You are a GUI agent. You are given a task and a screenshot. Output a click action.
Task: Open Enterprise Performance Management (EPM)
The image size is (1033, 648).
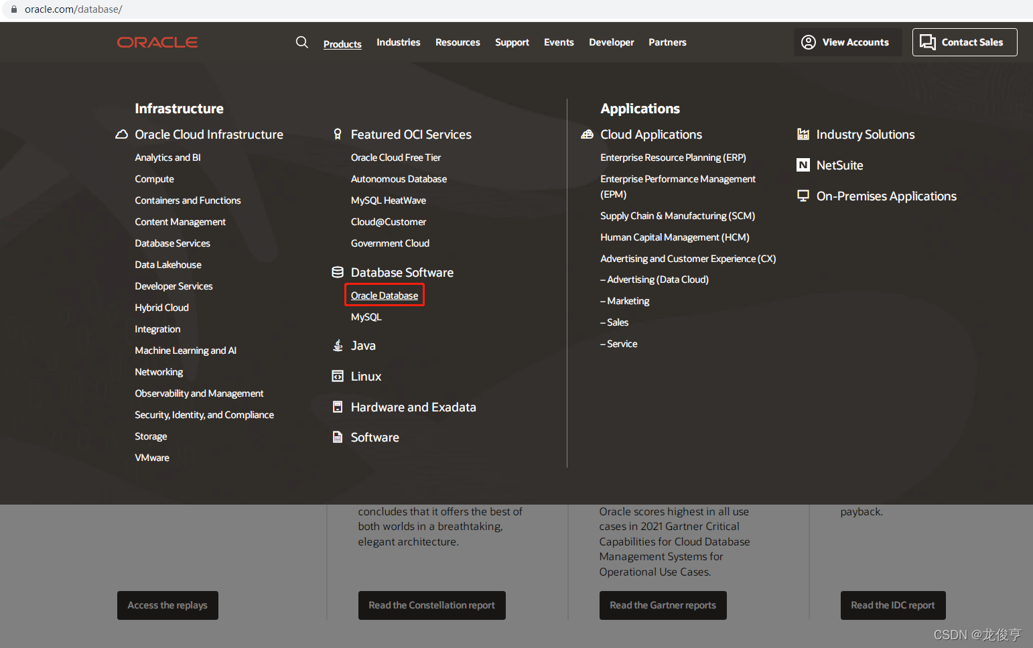(678, 186)
